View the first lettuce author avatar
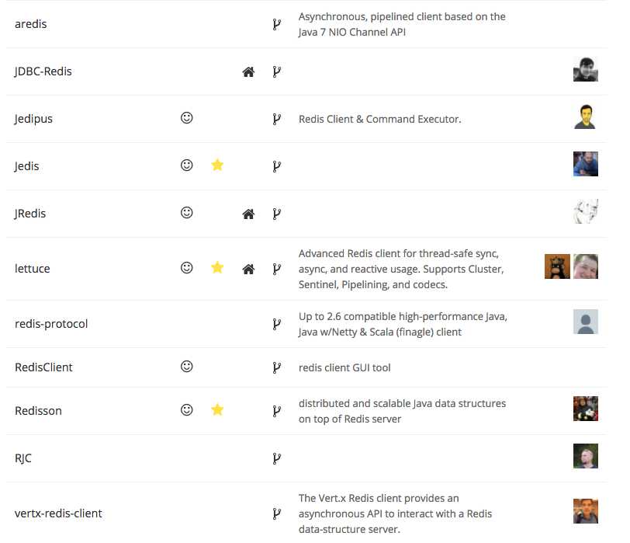The height and width of the screenshot is (543, 630). click(x=557, y=266)
